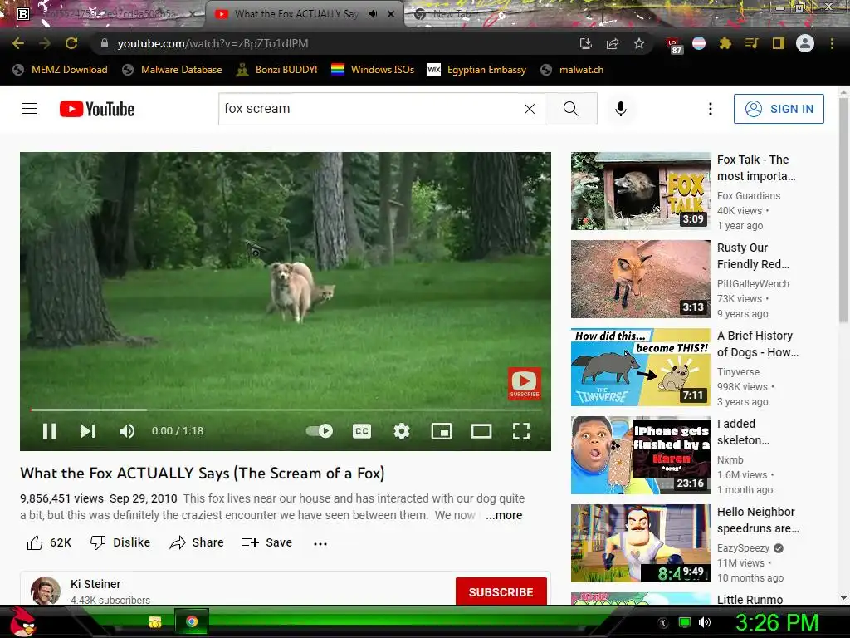Share this video
This screenshot has height=638, width=850.
click(x=196, y=542)
